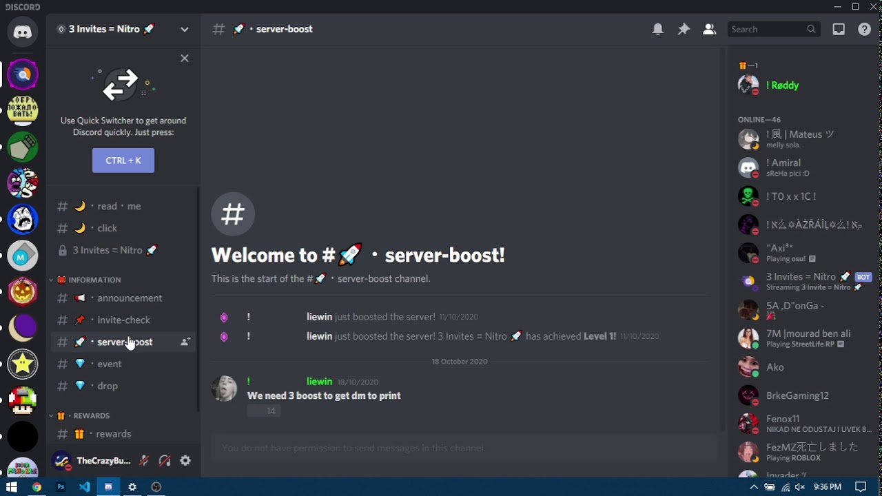Viewport: 882px width, 496px height.
Task: Click the search field
Action: pyautogui.click(x=774, y=29)
